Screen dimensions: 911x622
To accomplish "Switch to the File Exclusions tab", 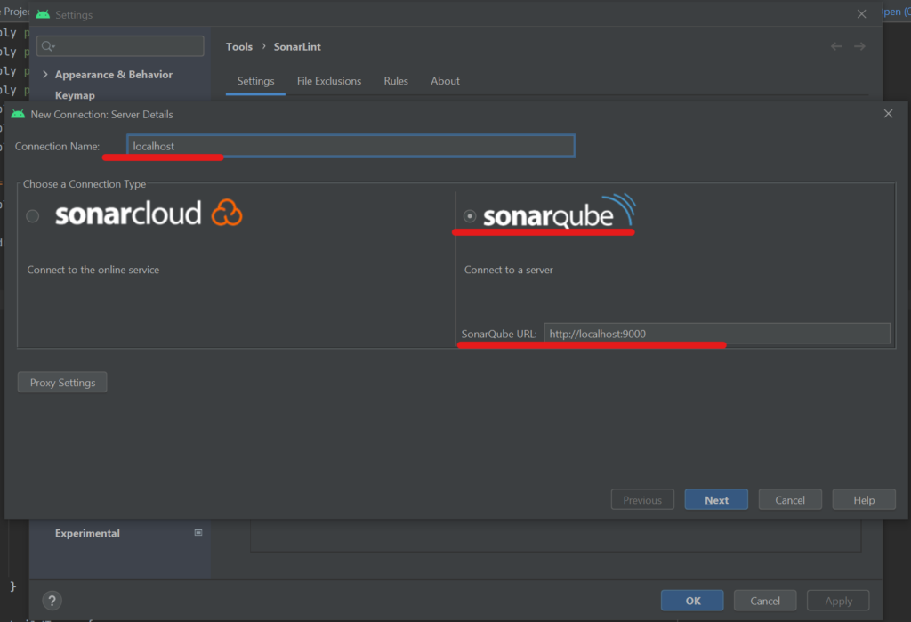I will pyautogui.click(x=329, y=81).
